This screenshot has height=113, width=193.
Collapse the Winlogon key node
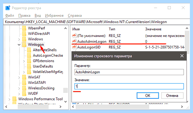[x=19, y=45]
